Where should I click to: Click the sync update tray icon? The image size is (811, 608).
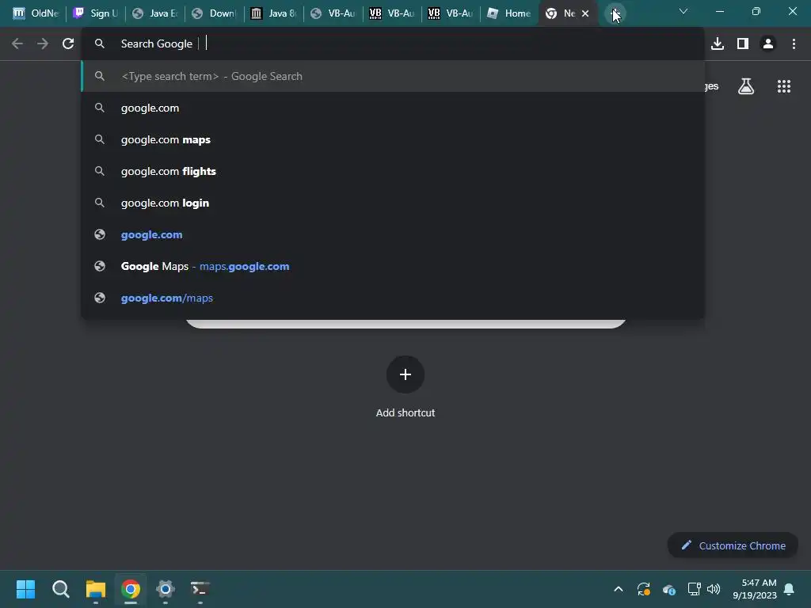[x=643, y=589]
